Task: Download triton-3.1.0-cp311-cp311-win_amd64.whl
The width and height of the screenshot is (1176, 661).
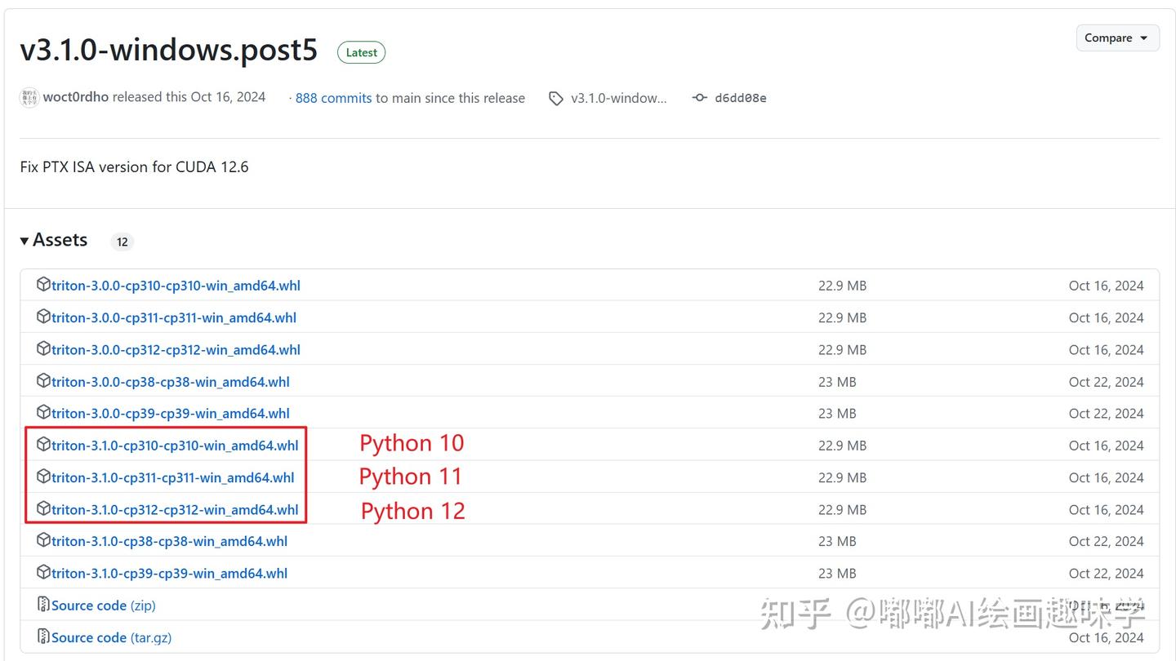Action: tap(172, 477)
